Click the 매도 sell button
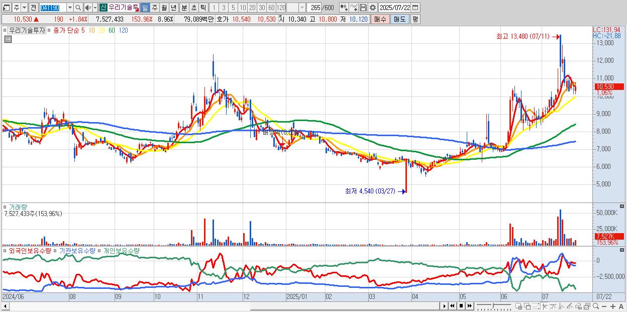The height and width of the screenshot is (312, 627). 399,19
